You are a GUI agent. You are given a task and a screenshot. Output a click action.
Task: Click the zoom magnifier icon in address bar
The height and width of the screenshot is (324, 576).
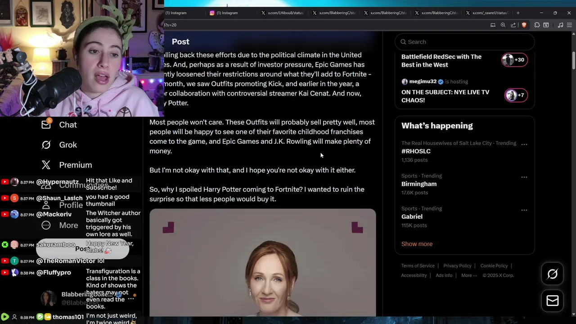[x=503, y=25]
